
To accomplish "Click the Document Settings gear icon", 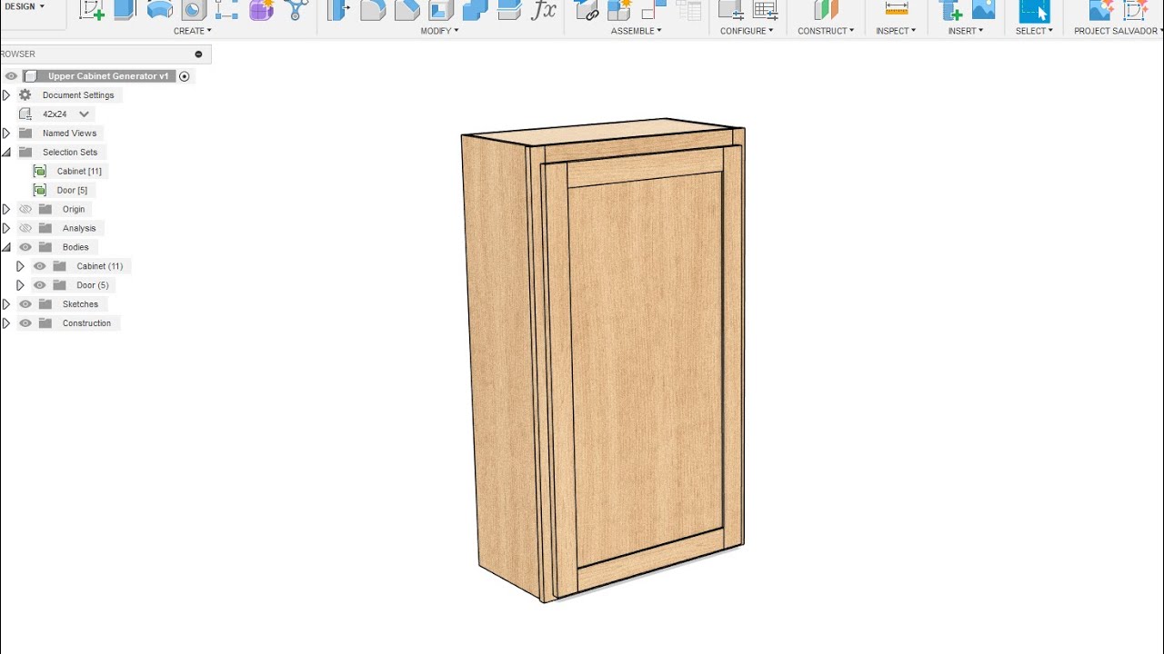I will coord(25,95).
